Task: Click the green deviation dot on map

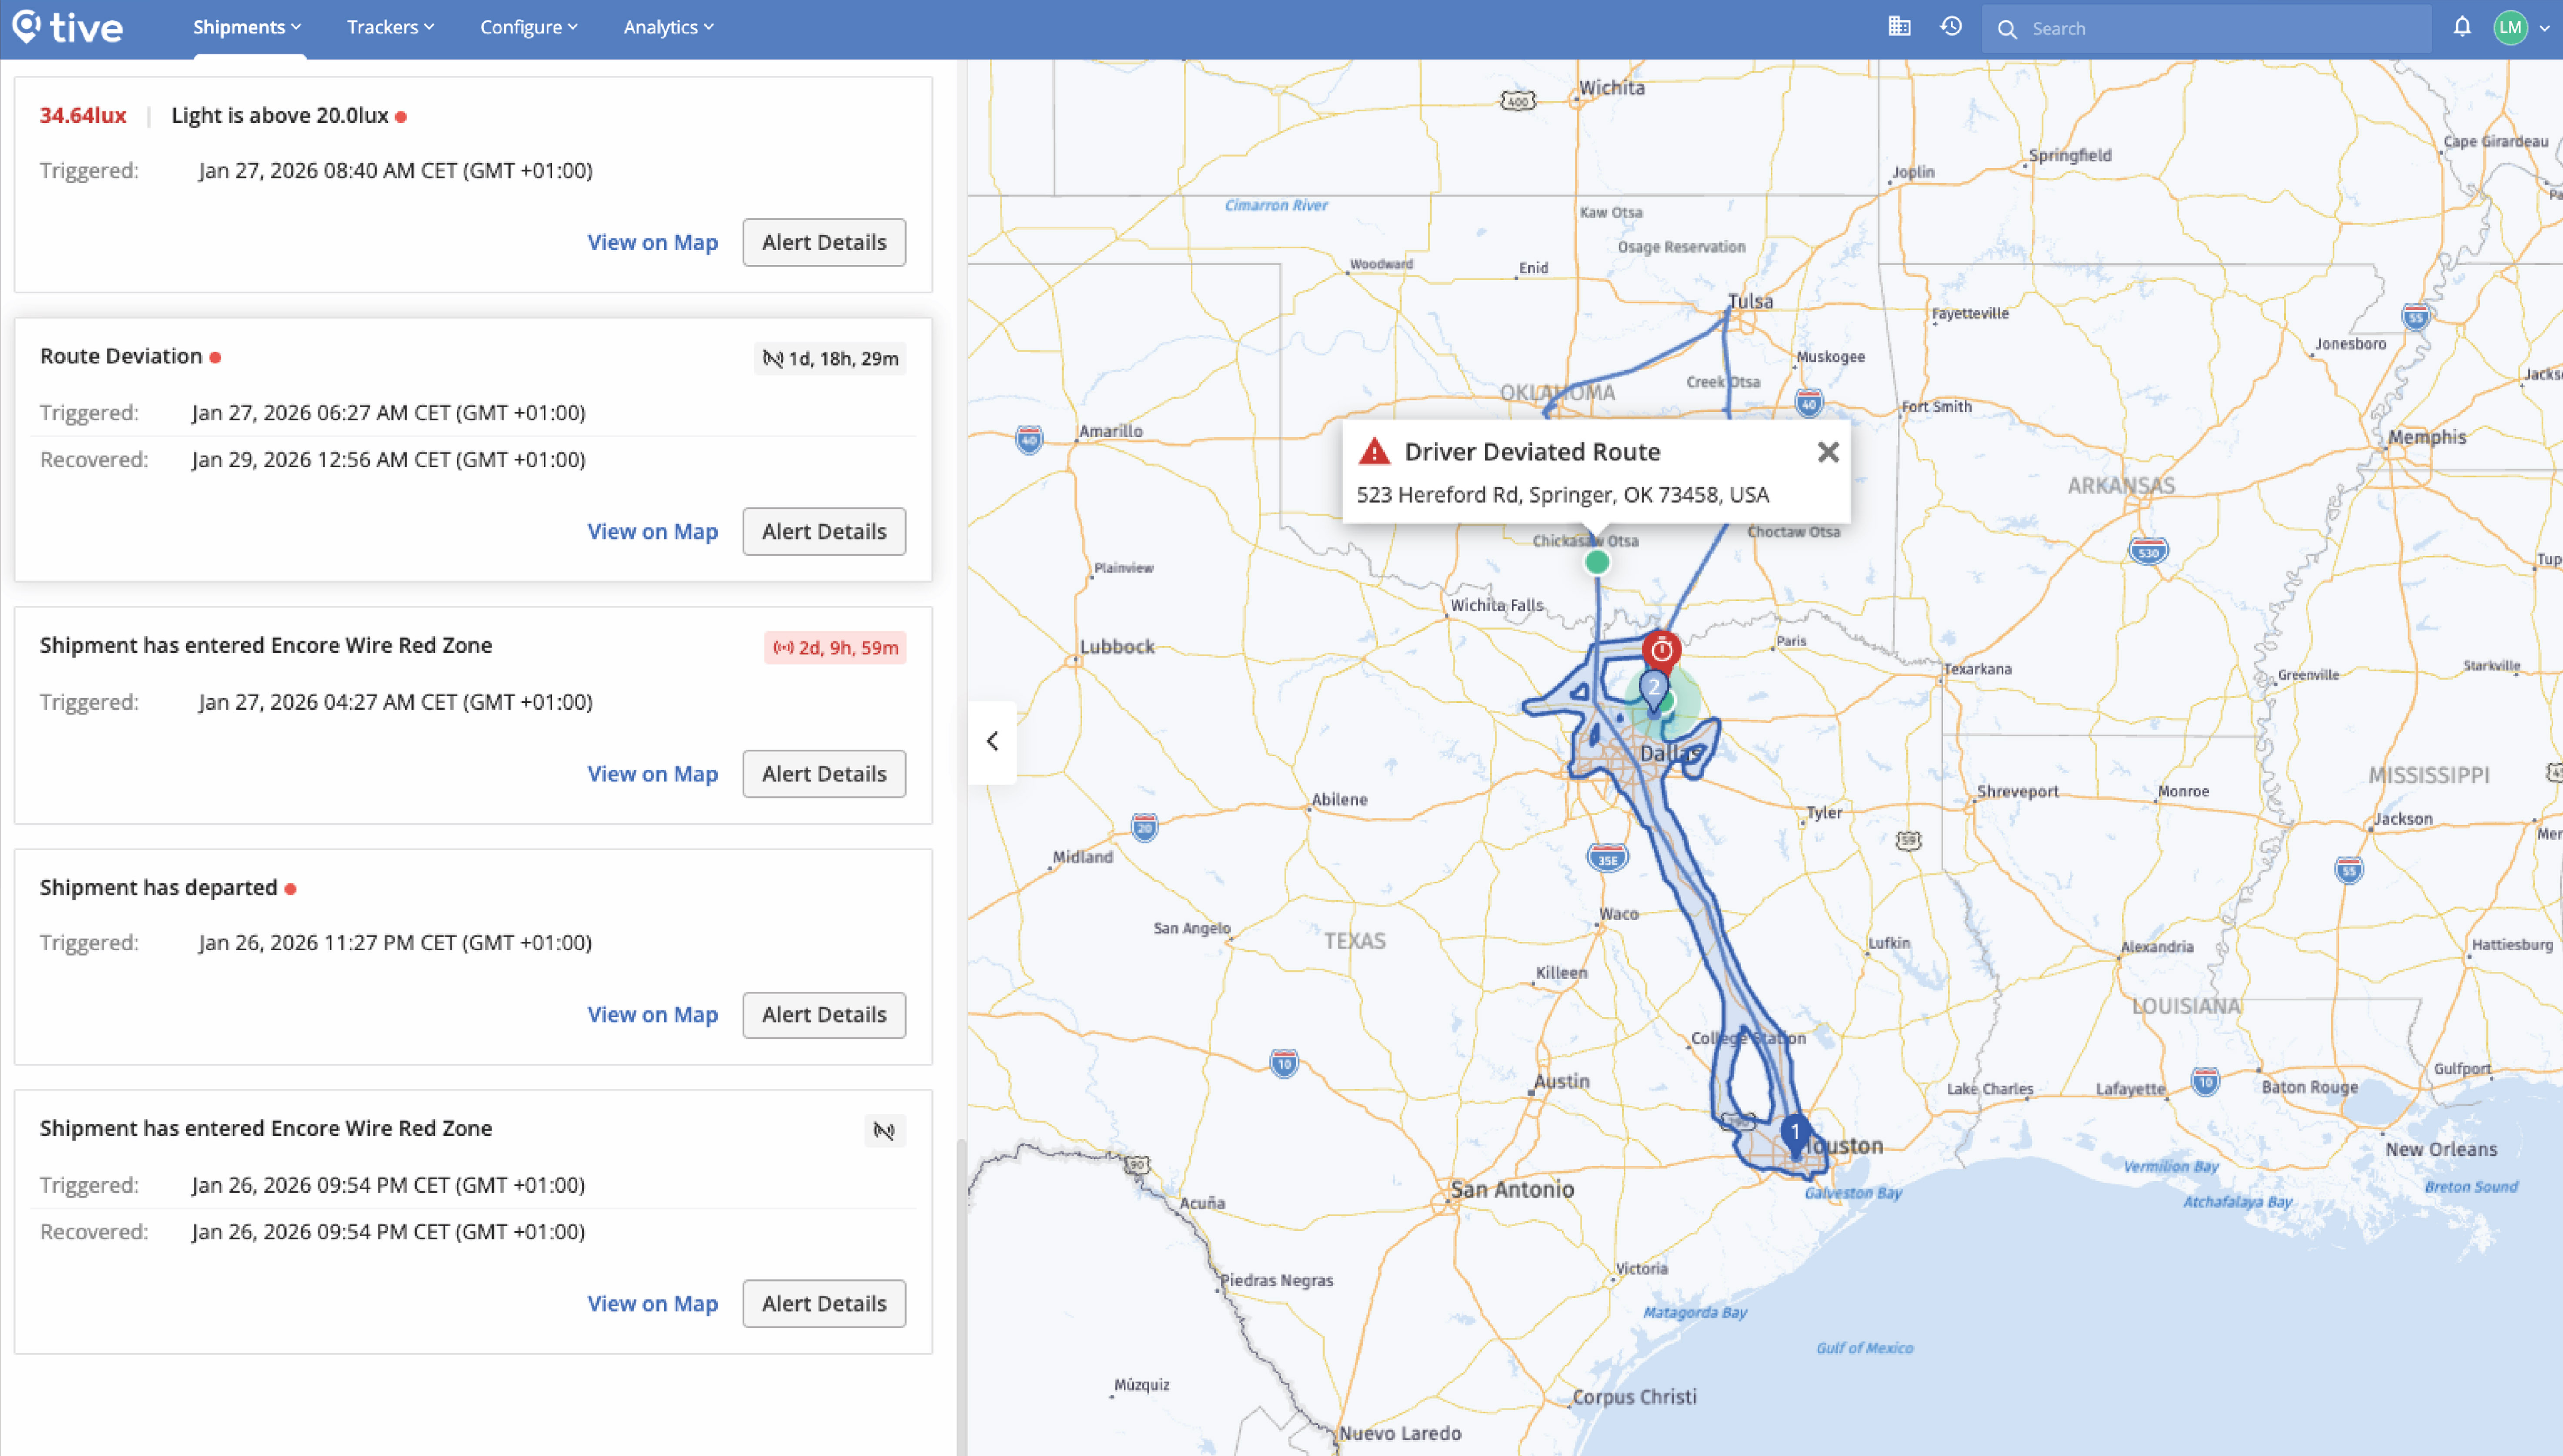Action: [x=1597, y=562]
